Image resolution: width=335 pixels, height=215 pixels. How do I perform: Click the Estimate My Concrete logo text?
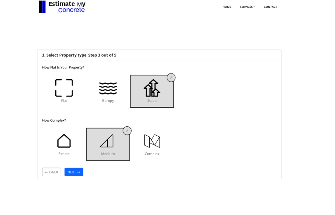point(67,7)
